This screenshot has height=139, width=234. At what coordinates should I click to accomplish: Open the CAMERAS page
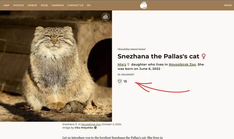tap(58, 5)
